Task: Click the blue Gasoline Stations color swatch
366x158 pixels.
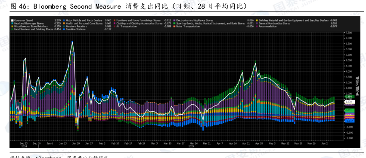Action: coord(64,30)
